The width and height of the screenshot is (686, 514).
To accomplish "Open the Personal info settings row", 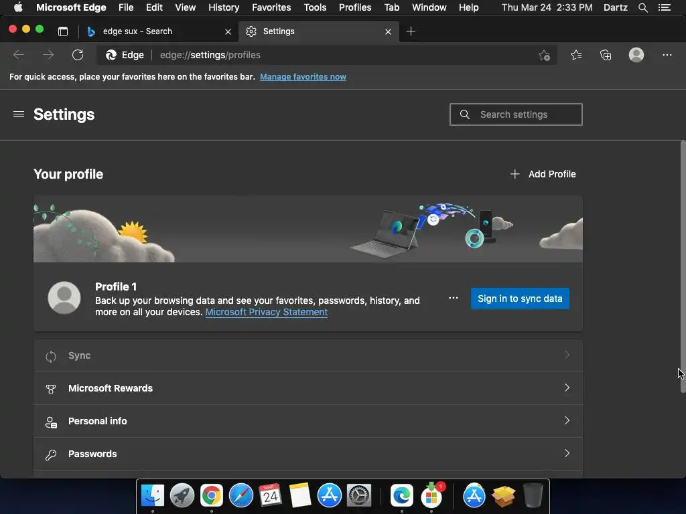I will click(308, 421).
